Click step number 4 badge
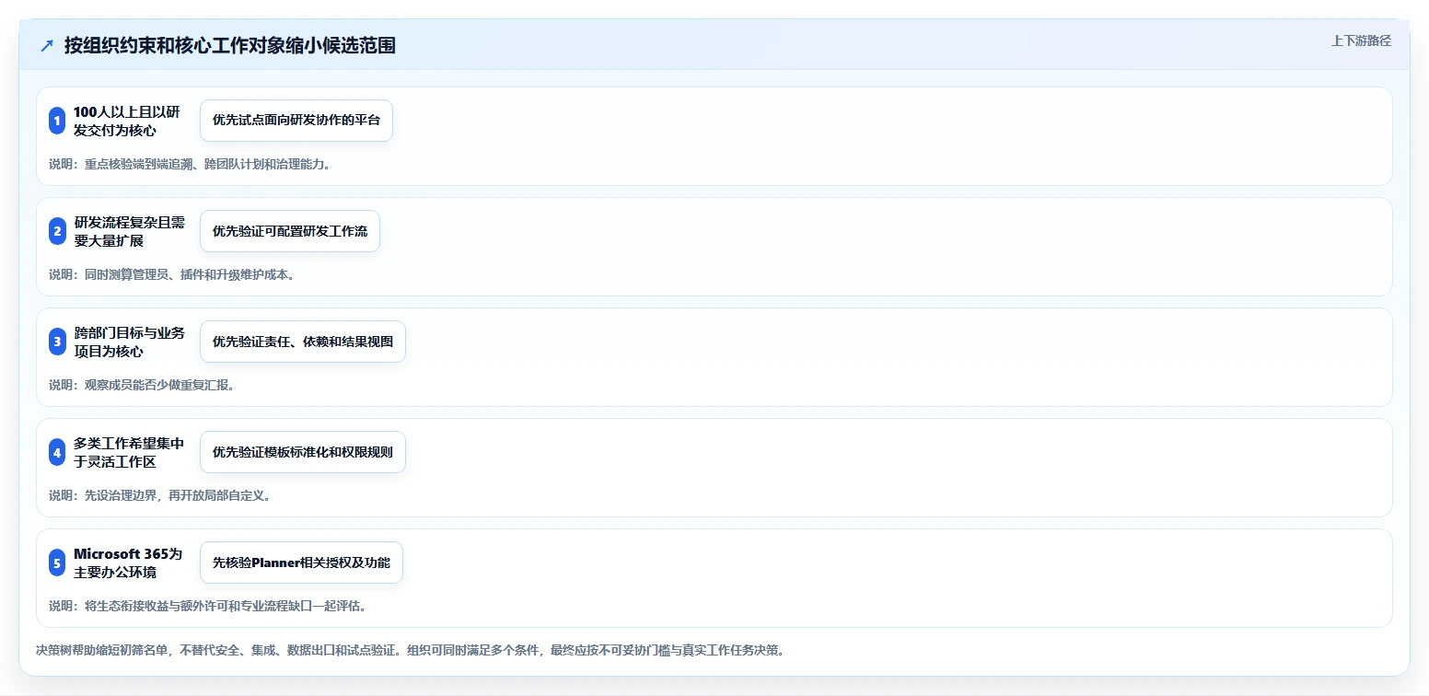 coord(57,452)
